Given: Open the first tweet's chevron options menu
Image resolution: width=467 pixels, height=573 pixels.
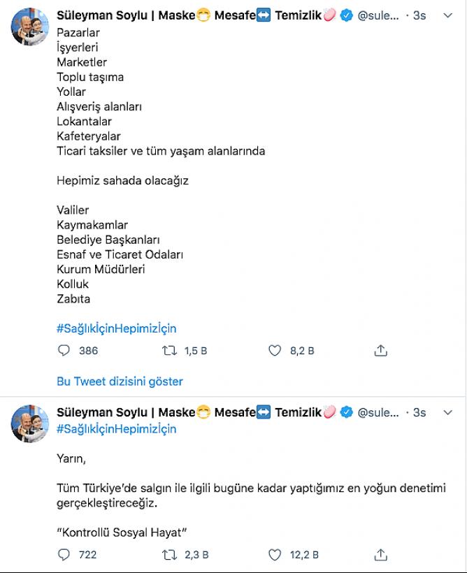Looking at the screenshot, I should click(448, 15).
